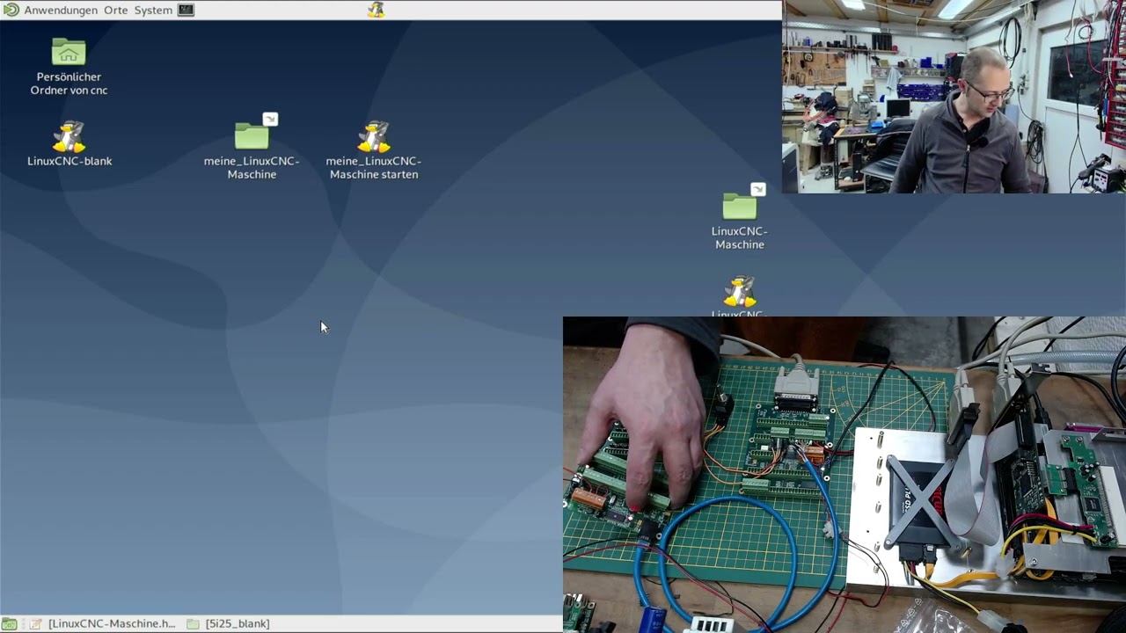Open the System menu
The height and width of the screenshot is (633, 1126).
(x=153, y=10)
